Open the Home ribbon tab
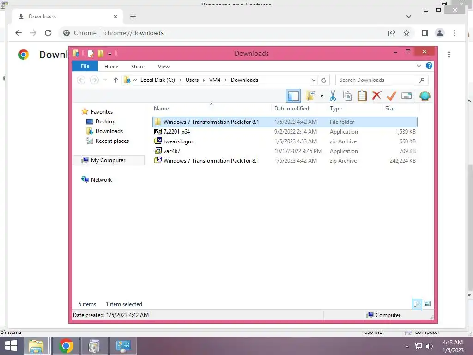Screen dimensions: 473x355 [111, 67]
